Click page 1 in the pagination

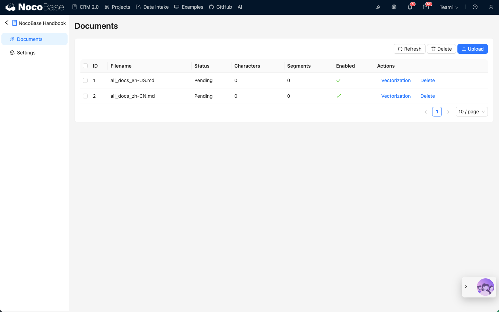pyautogui.click(x=437, y=112)
